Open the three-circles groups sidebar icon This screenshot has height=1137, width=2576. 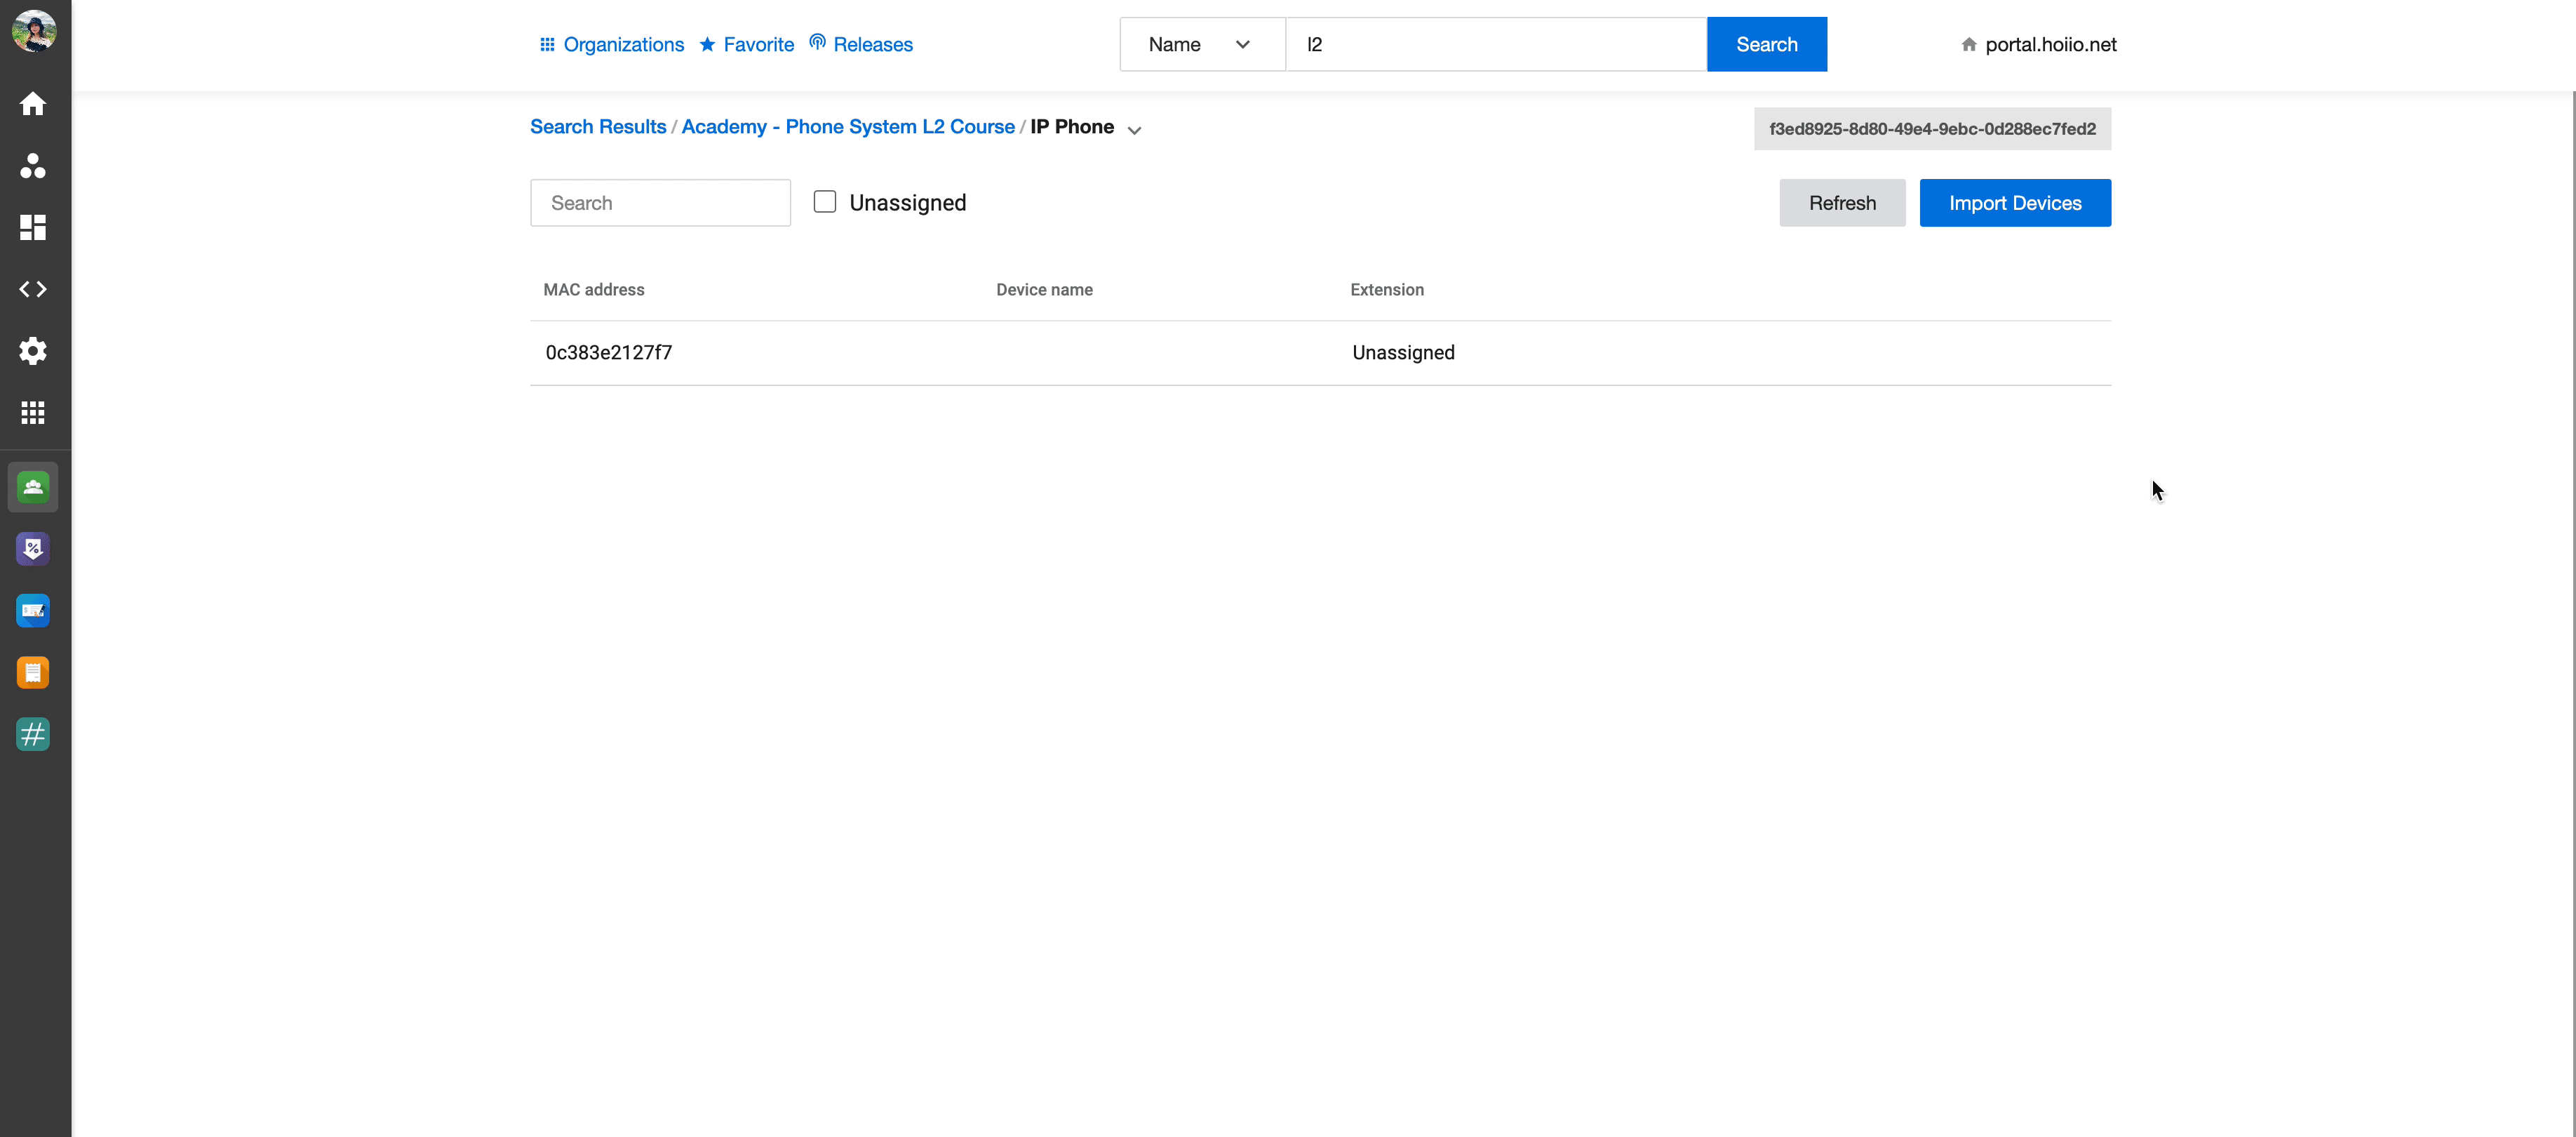click(33, 166)
